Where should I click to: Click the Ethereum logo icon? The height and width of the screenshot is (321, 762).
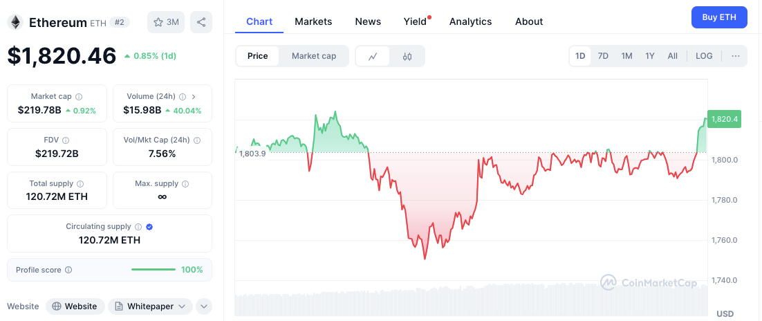(15, 22)
